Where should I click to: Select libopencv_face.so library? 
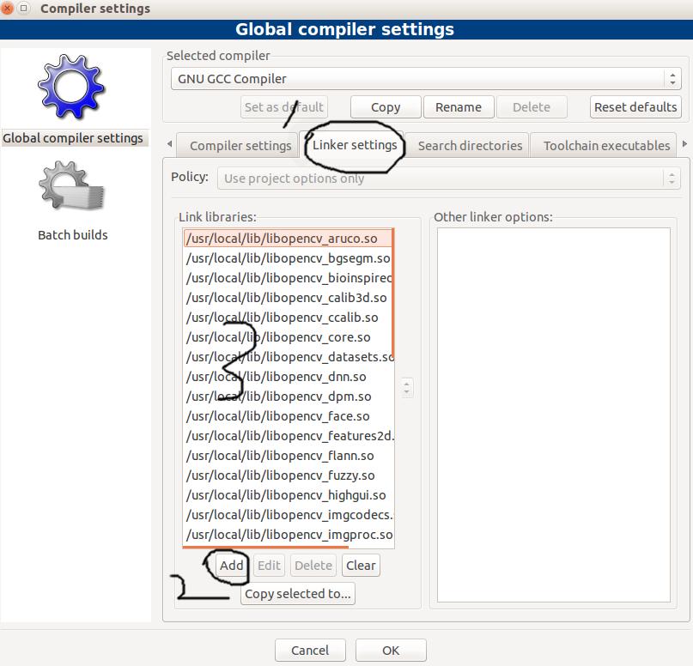[x=289, y=416]
